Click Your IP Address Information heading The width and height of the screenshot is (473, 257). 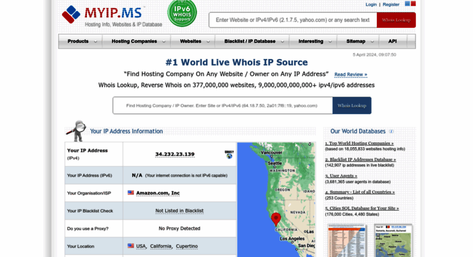click(127, 131)
